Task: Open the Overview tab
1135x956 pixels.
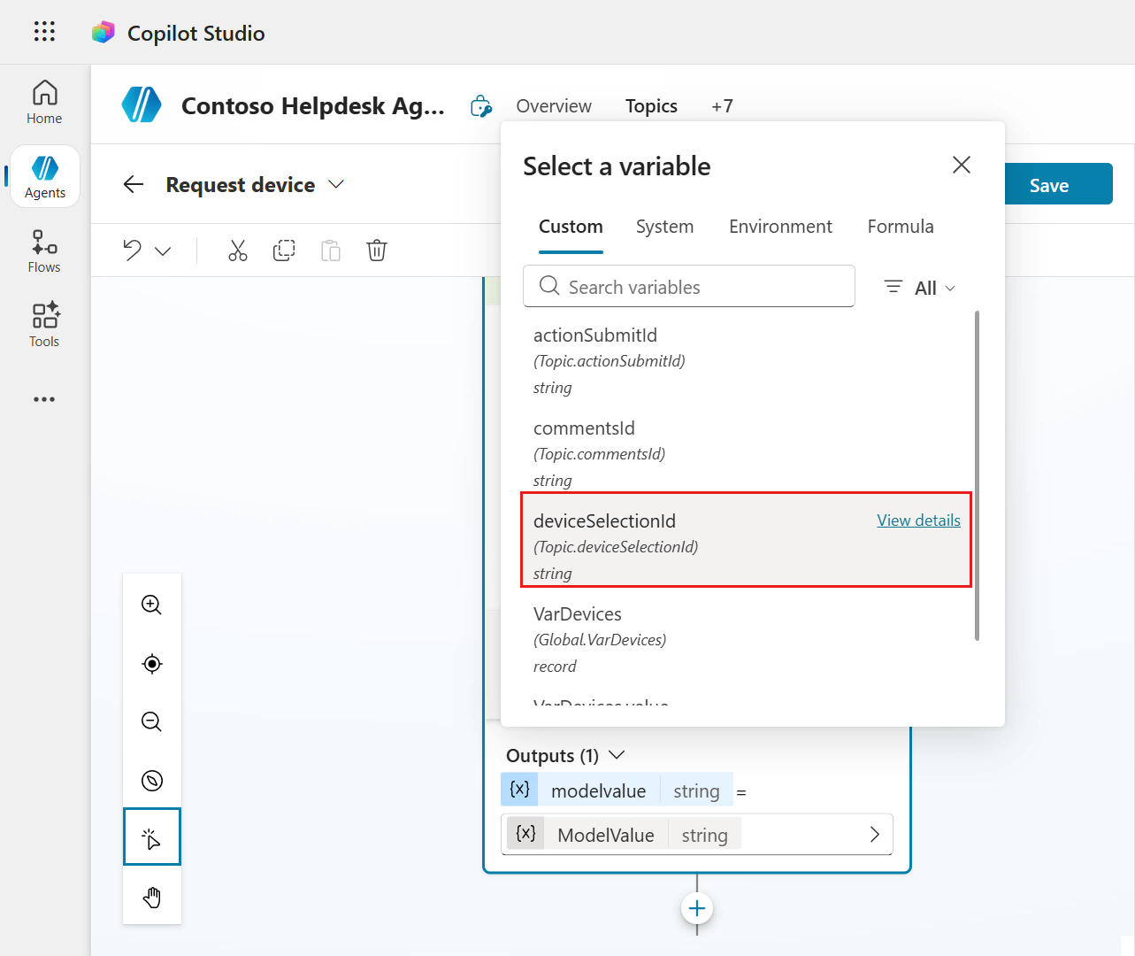Action: pyautogui.click(x=554, y=106)
